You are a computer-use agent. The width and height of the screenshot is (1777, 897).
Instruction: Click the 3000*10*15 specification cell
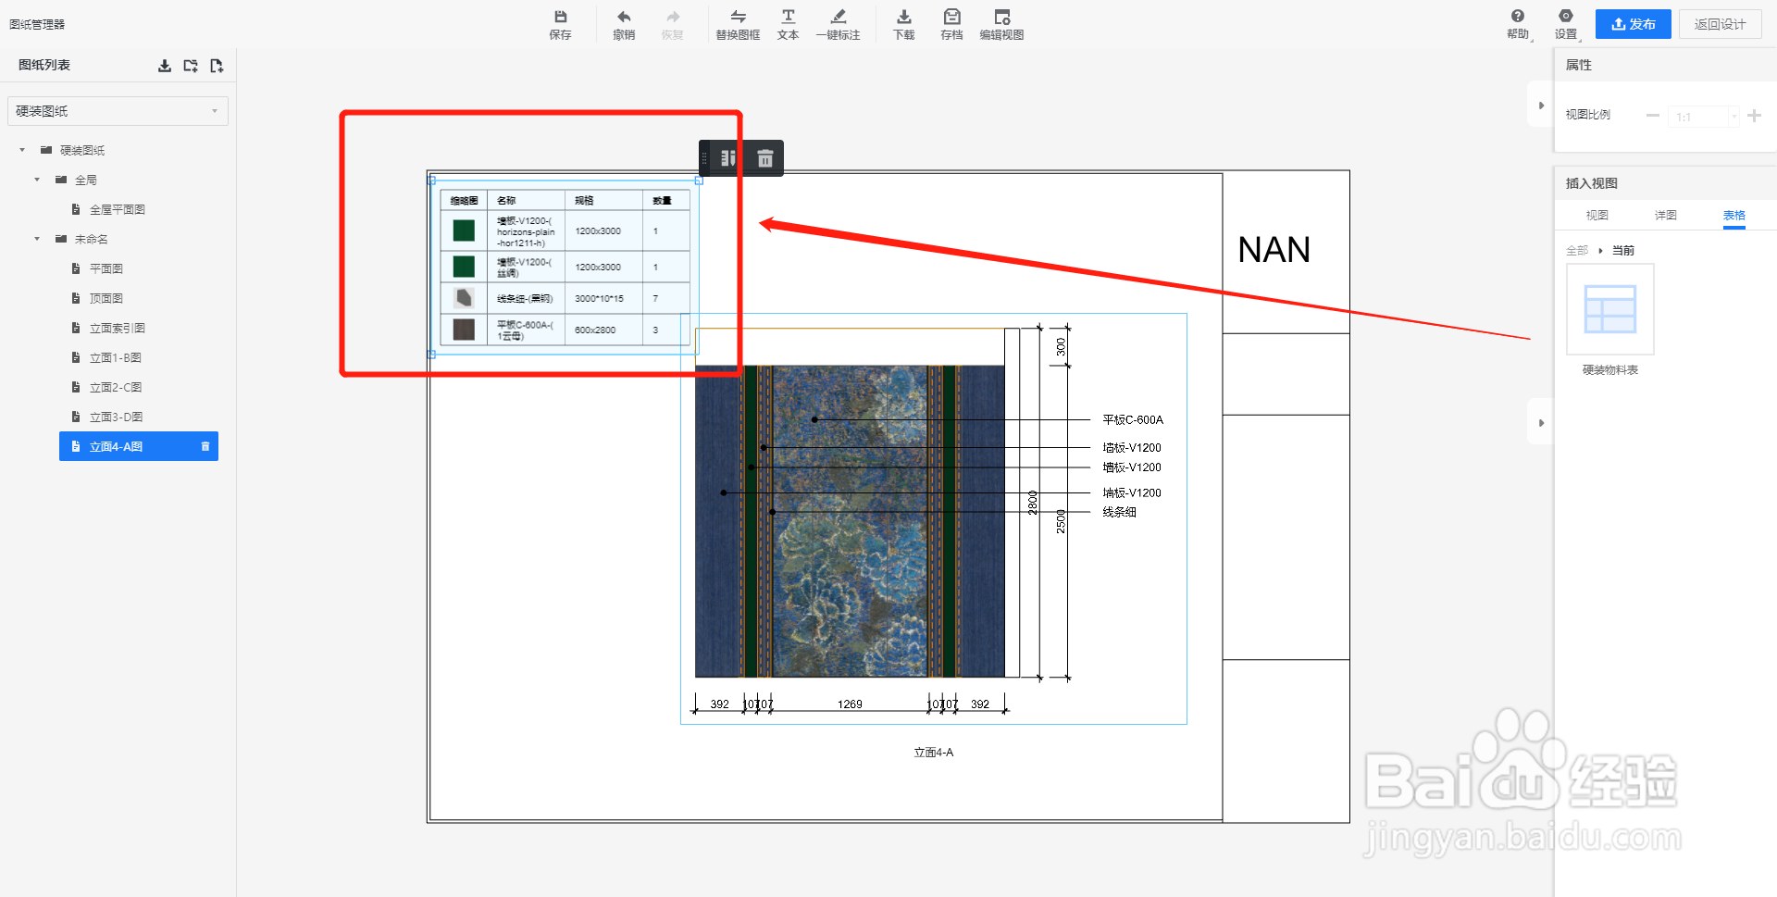coord(599,299)
